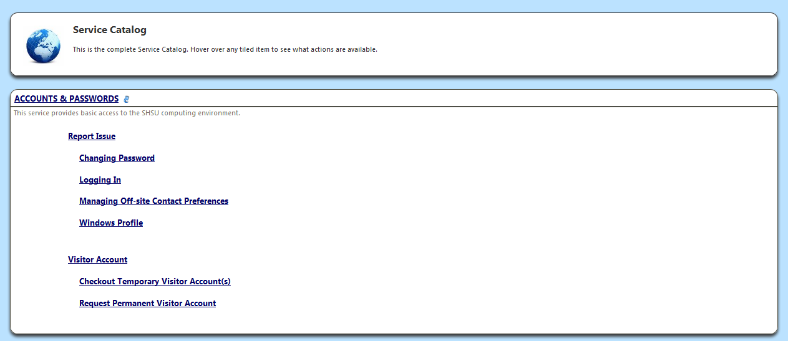Viewport: 788px width, 341px height.
Task: Open the Logging In link
Action: click(100, 180)
